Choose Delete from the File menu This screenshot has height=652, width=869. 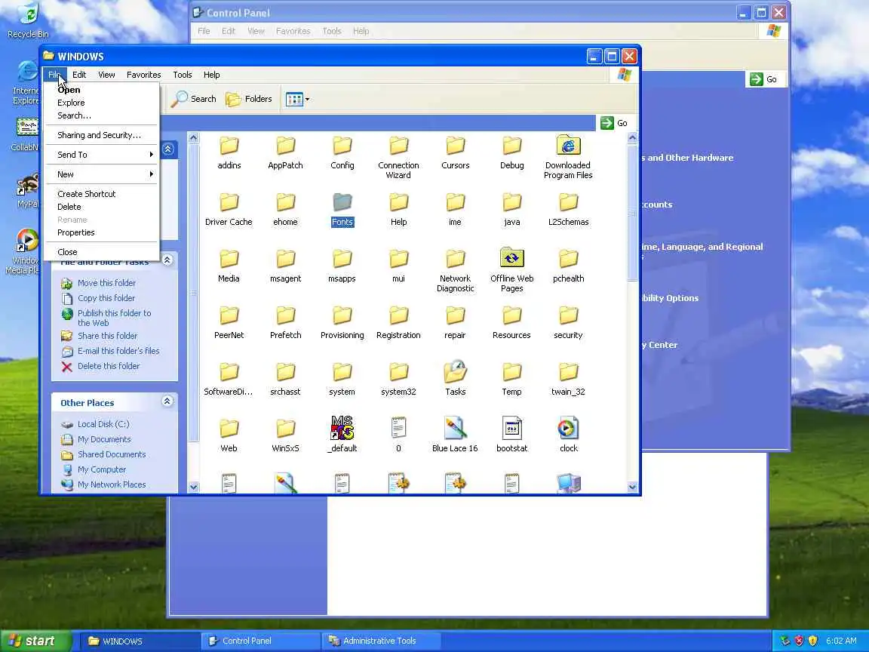[69, 207]
